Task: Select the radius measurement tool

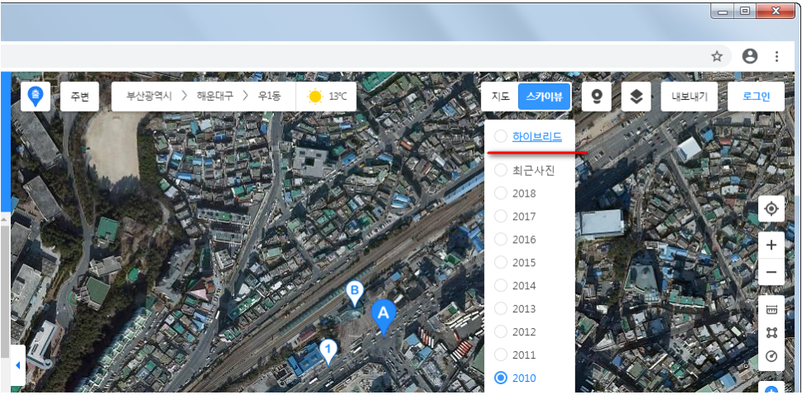Action: pyautogui.click(x=771, y=356)
